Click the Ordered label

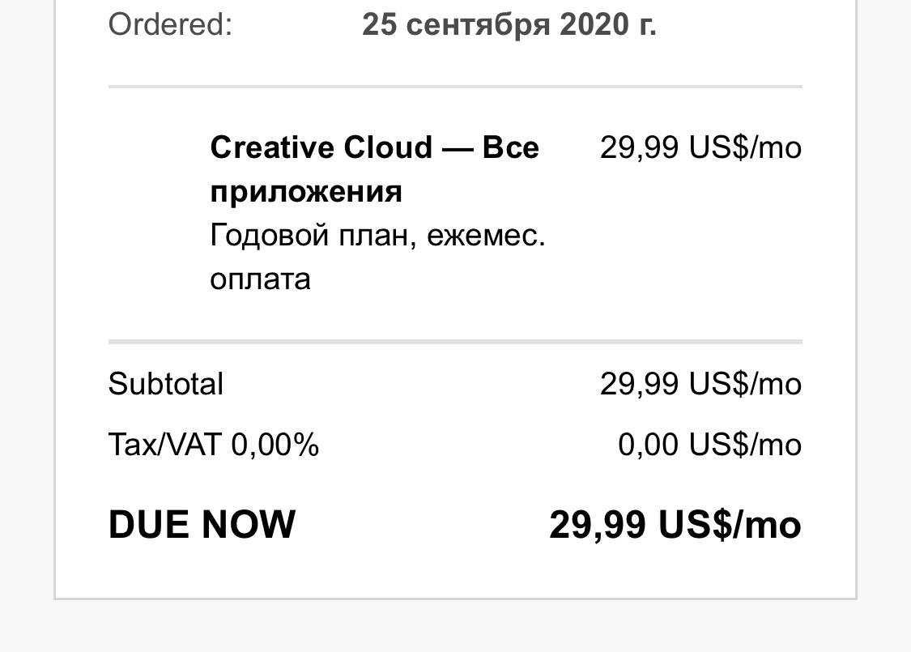170,24
